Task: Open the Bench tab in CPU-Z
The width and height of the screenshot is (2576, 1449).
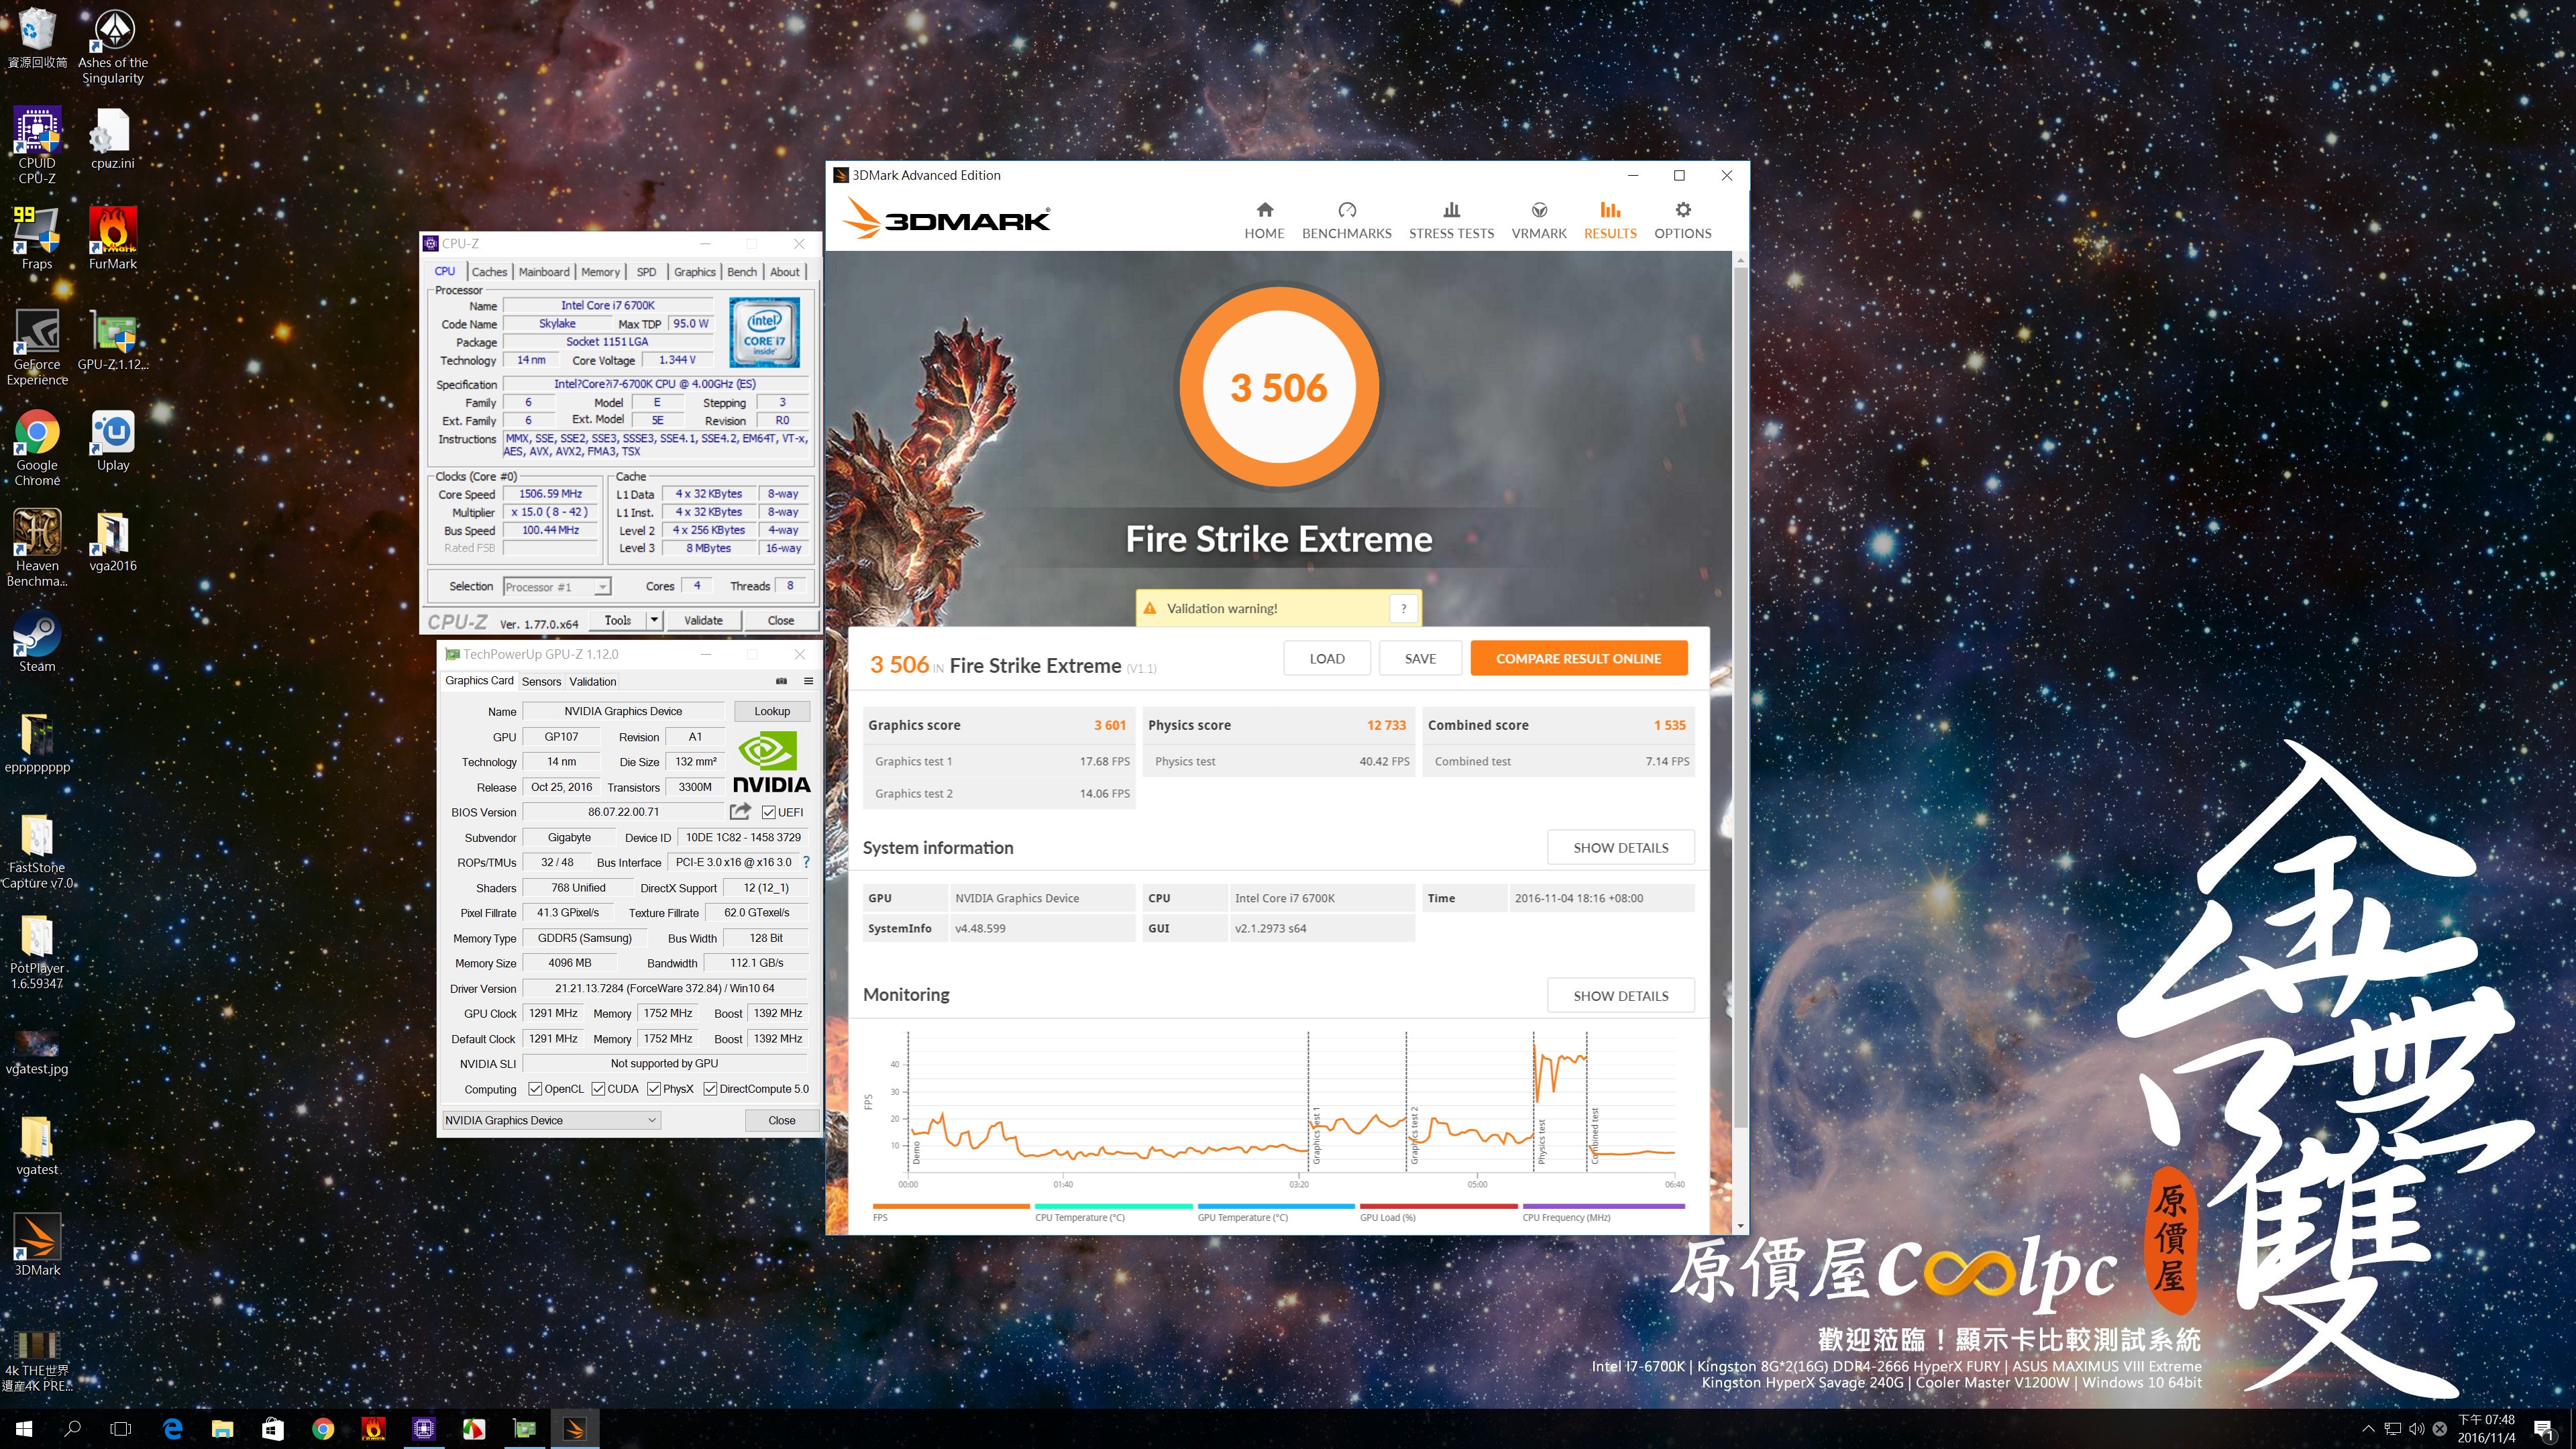Action: (741, 272)
